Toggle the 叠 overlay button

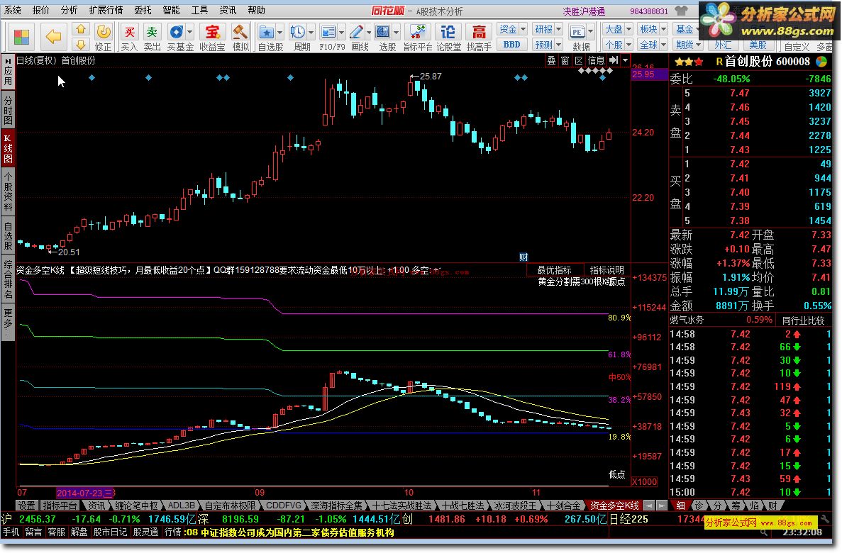tap(551, 61)
